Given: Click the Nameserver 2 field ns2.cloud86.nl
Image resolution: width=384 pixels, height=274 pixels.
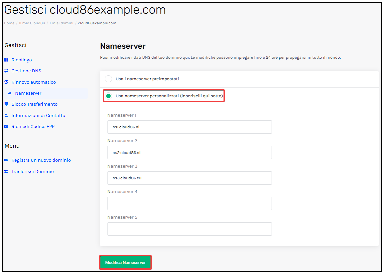Looking at the screenshot, I should click(189, 152).
